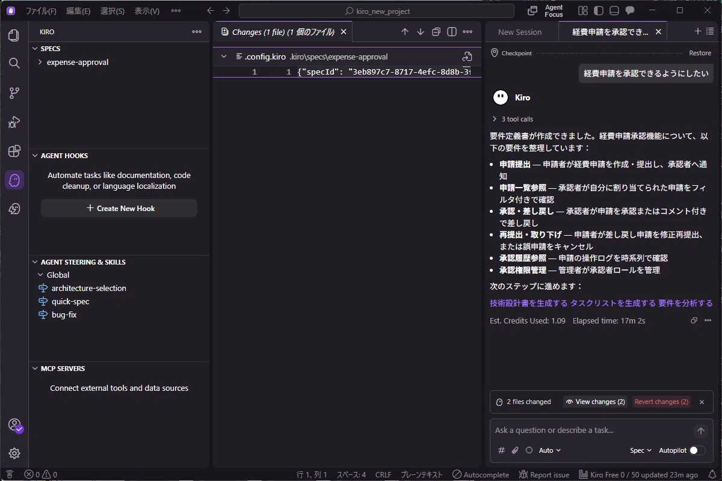Open Customize Layout icon in title bar
Image resolution: width=722 pixels, height=481 pixels.
click(x=582, y=11)
